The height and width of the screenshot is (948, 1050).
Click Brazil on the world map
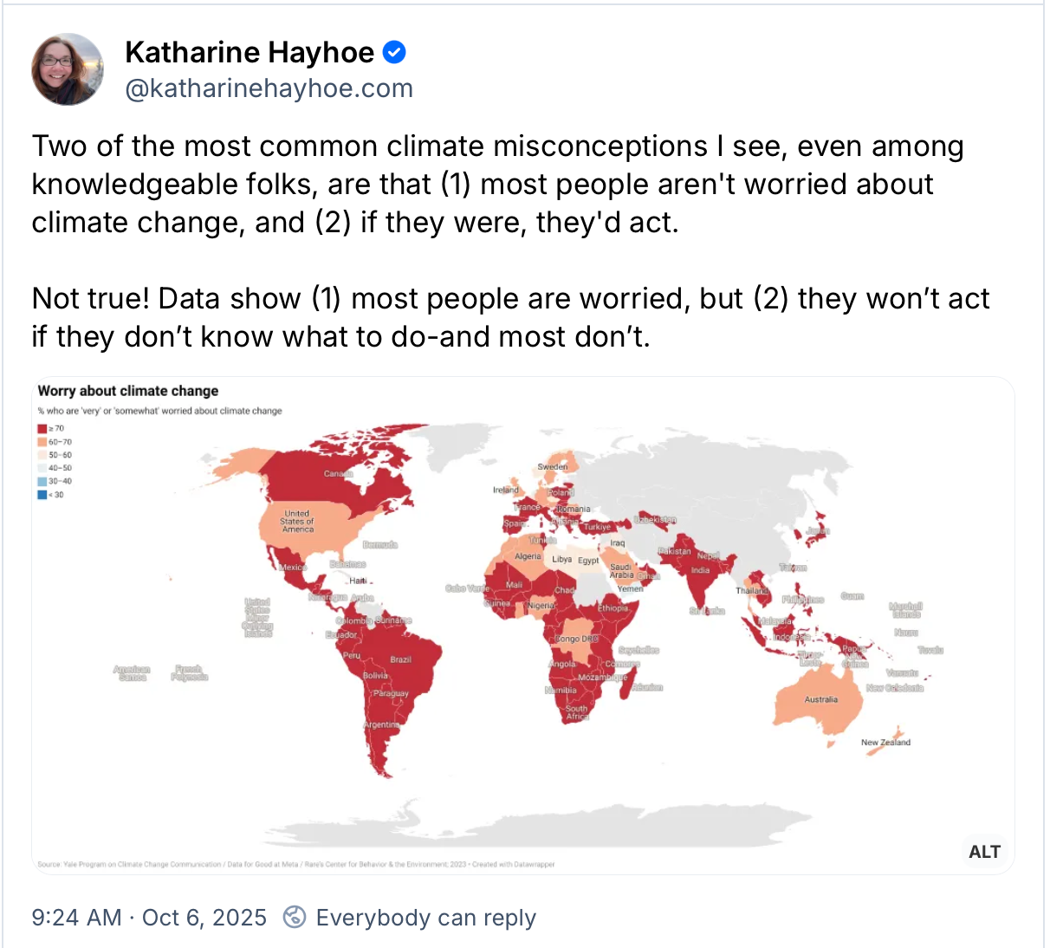[401, 659]
